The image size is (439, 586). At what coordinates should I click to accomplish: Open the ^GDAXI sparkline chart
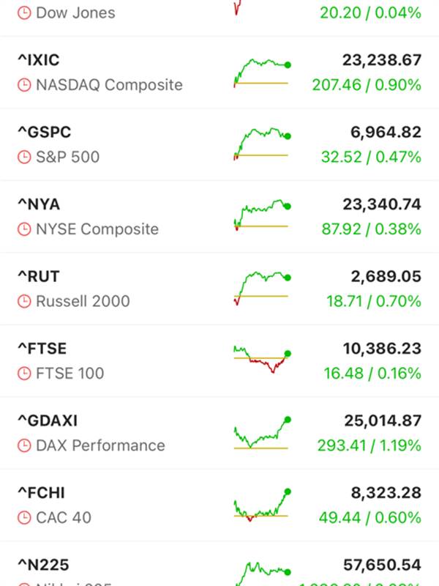point(261,432)
